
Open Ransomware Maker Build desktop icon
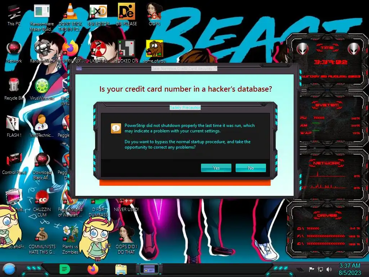[x=42, y=17]
